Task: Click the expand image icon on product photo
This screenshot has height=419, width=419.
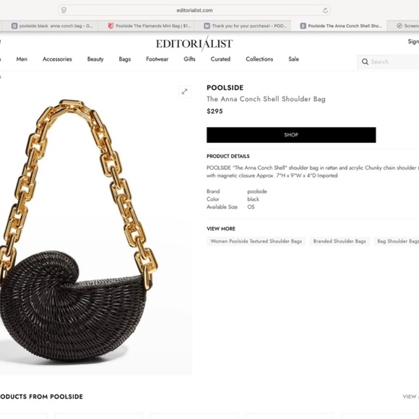Action: pos(184,92)
